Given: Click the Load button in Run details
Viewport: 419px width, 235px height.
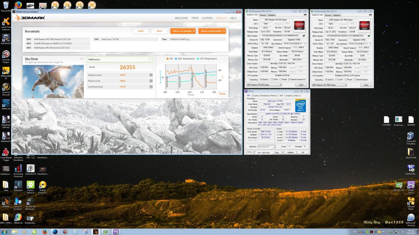Looking at the screenshot, I should tap(141, 31).
